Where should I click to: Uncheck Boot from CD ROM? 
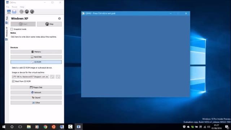click(x=13, y=81)
